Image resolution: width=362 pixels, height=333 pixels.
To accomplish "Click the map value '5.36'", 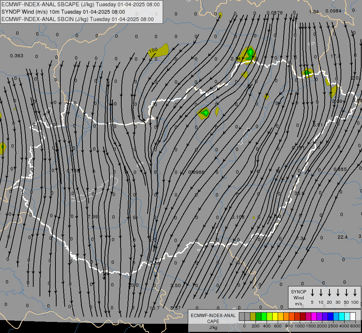I will pos(155,263).
